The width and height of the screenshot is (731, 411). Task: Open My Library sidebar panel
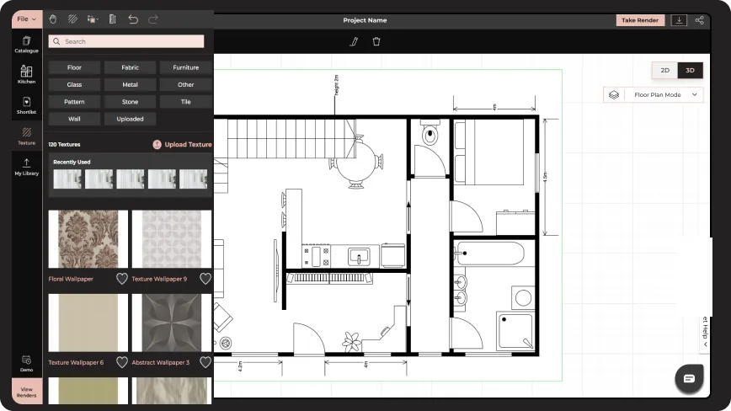coord(27,167)
